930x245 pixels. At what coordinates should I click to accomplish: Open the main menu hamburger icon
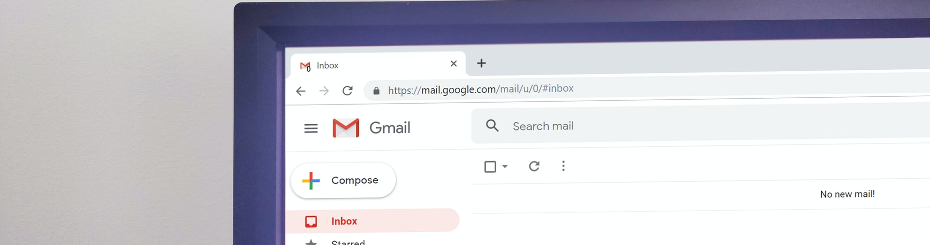[311, 129]
